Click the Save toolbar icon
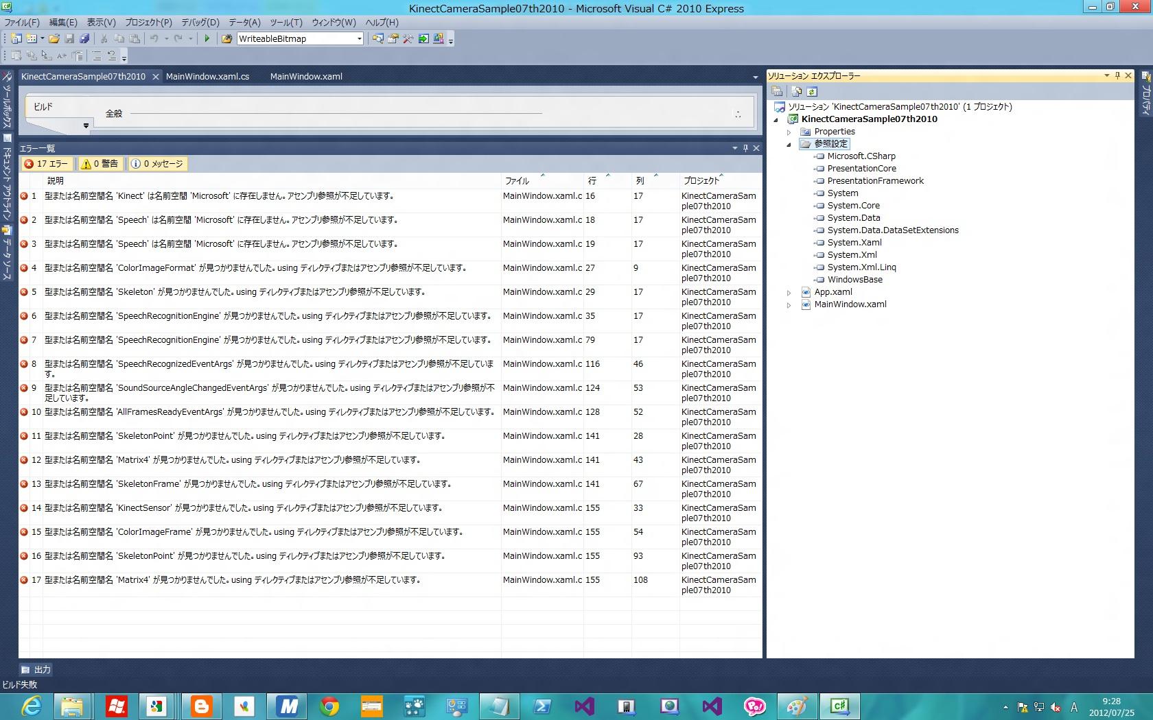 tap(69, 38)
